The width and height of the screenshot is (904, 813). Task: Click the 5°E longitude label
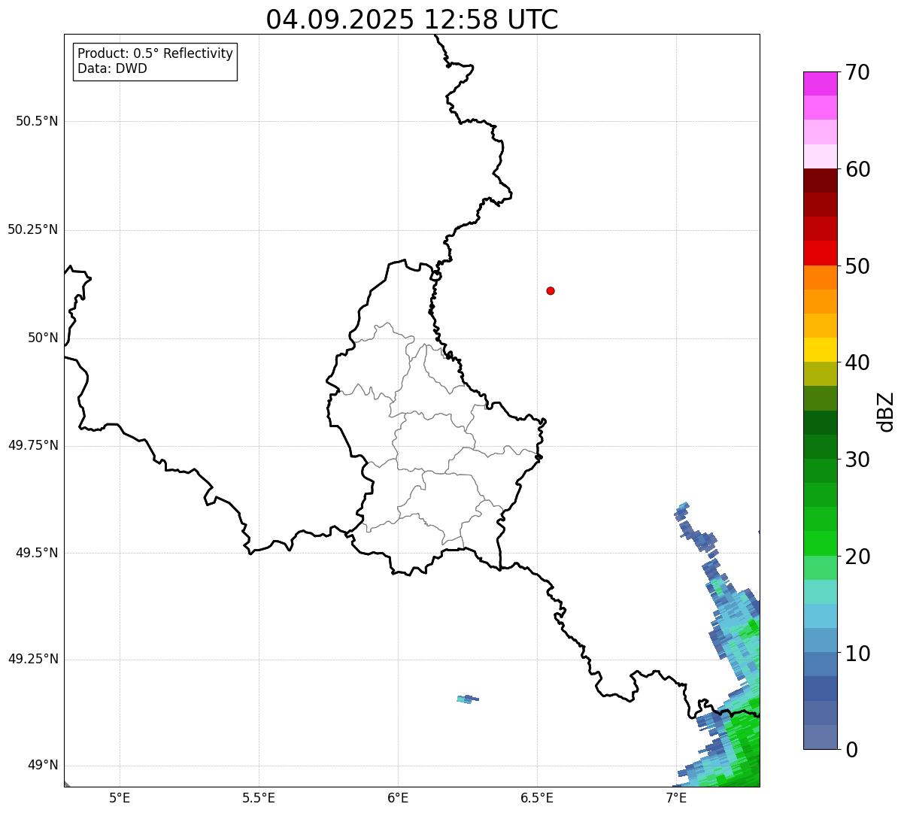point(120,798)
